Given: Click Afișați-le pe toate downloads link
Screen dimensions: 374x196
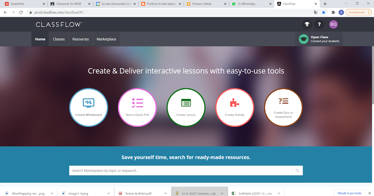Looking at the screenshot, I should [x=349, y=193].
